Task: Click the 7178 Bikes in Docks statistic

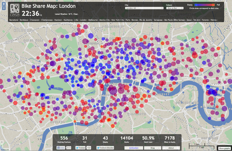Action: click(170, 139)
